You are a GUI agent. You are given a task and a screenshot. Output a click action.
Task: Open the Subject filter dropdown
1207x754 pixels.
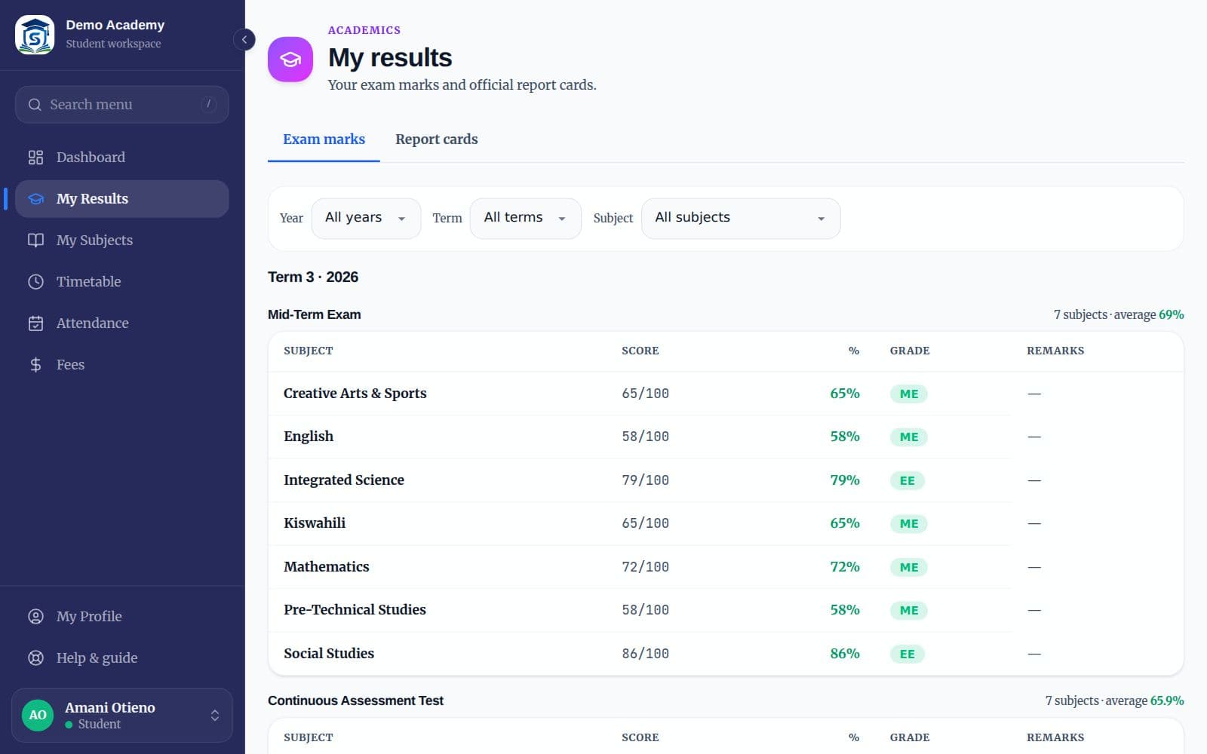(741, 218)
